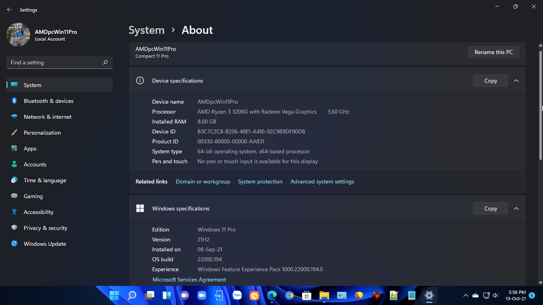Click the volume speaker tray icon

coord(495,295)
